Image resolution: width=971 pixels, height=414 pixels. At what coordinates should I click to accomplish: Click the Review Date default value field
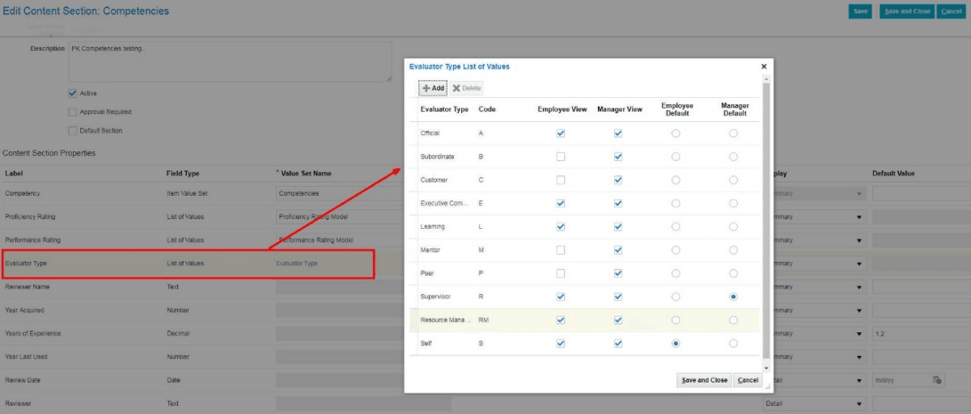pyautogui.click(x=901, y=380)
